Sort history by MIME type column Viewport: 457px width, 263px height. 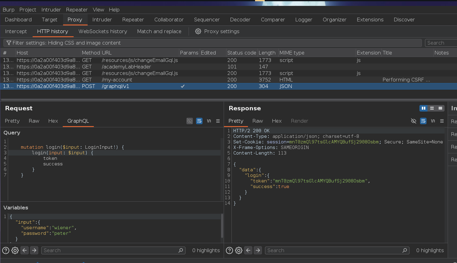pyautogui.click(x=317, y=53)
